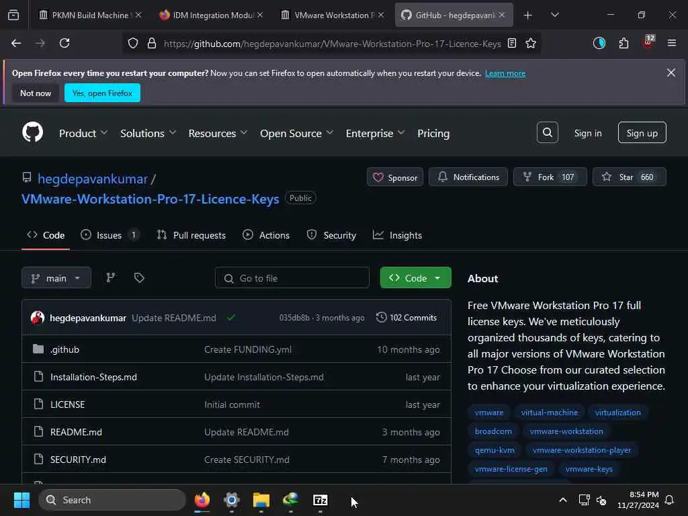The width and height of the screenshot is (688, 516).
Task: Click the Notifications button
Action: click(468, 177)
